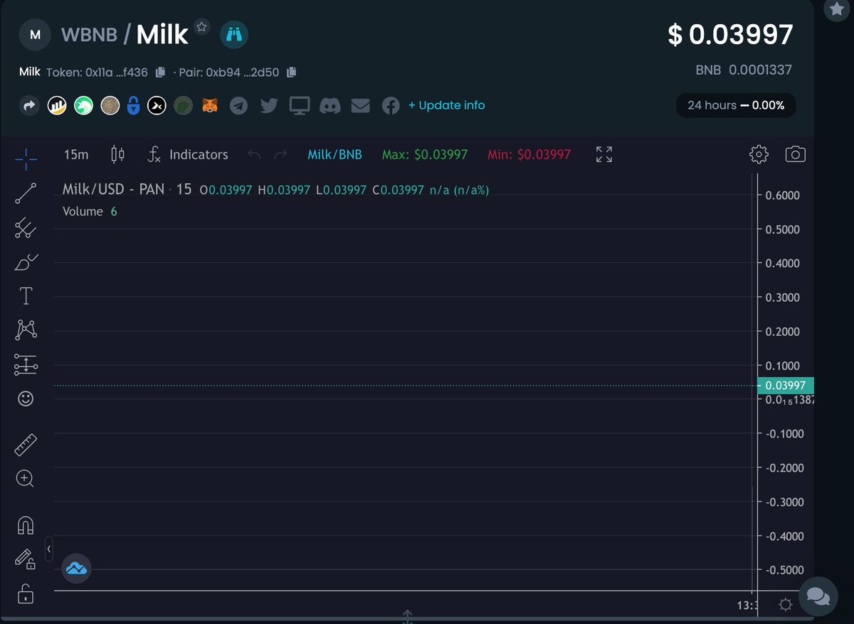Open the Telegram link icon
The image size is (854, 624).
(x=239, y=106)
